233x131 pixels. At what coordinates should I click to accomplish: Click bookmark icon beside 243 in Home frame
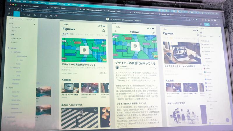[x=105, y=73]
